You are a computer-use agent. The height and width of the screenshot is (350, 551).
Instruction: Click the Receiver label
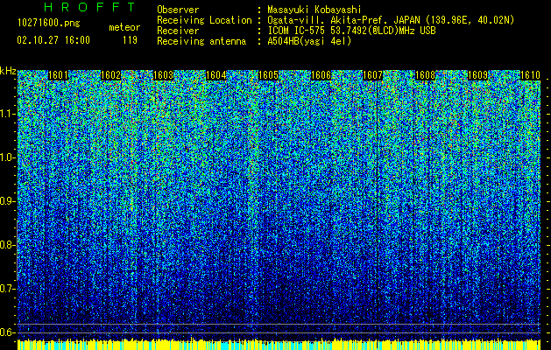point(178,31)
